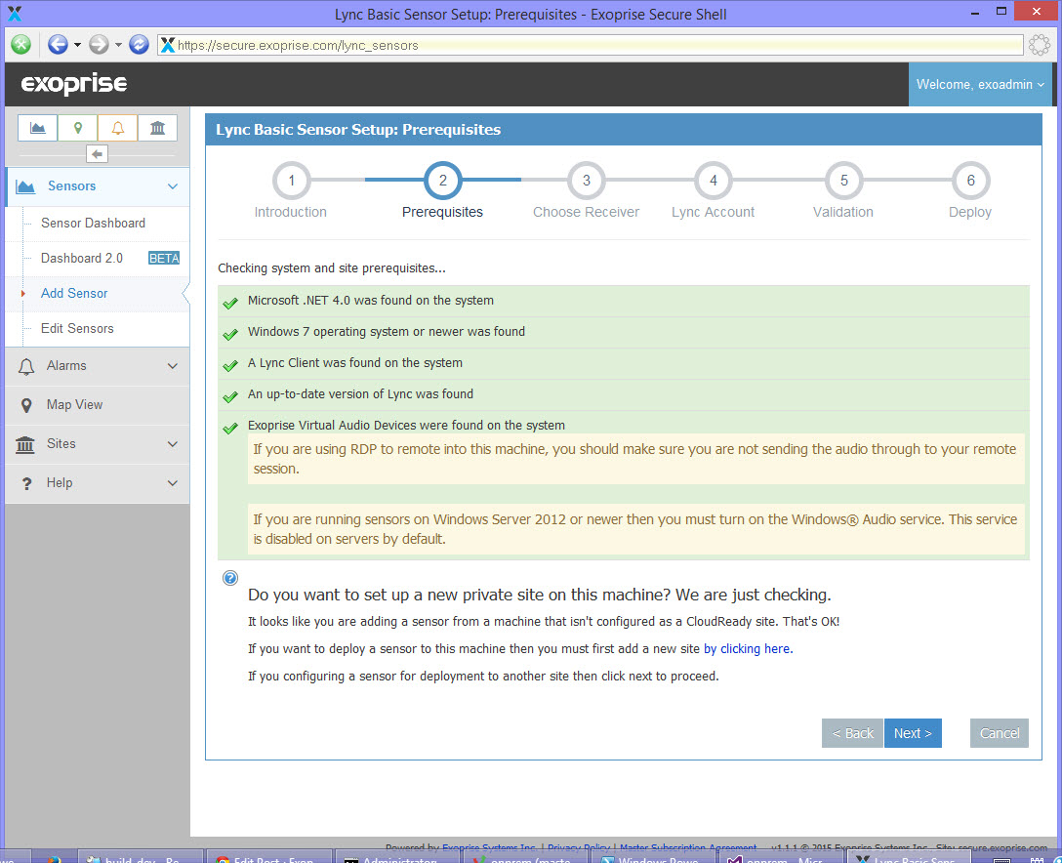
Task: Click the Help question mark icon
Action: point(26,483)
